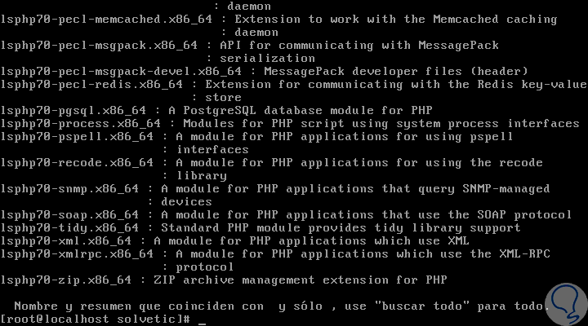
Task: Click the root@localhost solvetic prompt text
Action: (x=96, y=319)
